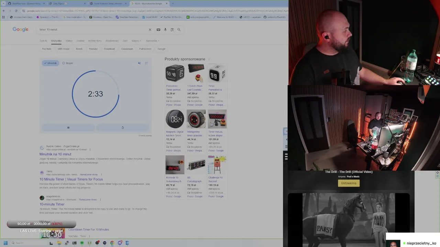The image size is (440, 247).
Task: Start voice search with the microphone icon
Action: tap(165, 30)
